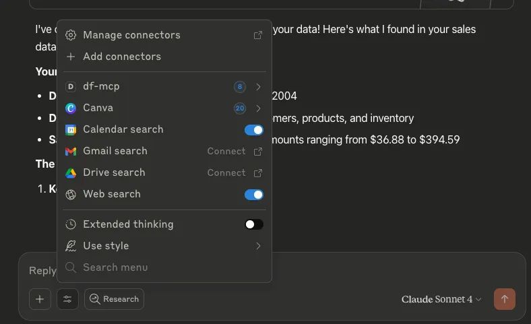Click the Canva logo icon
The width and height of the screenshot is (531, 324).
coord(71,108)
